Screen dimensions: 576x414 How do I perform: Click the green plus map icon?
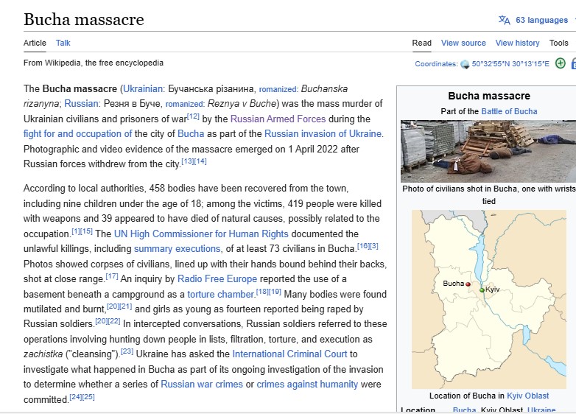pos(561,63)
